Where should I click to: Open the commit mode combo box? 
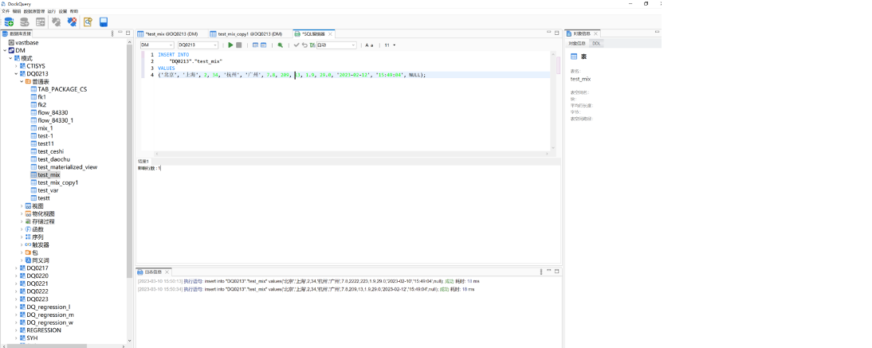[336, 45]
